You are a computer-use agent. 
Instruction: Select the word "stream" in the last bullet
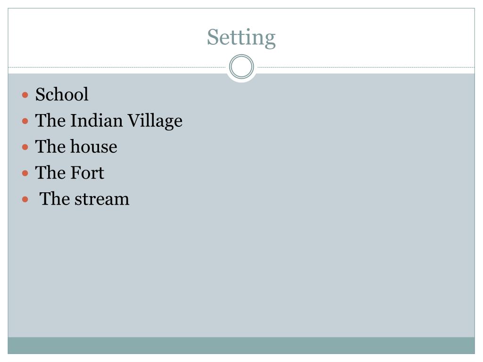102,199
